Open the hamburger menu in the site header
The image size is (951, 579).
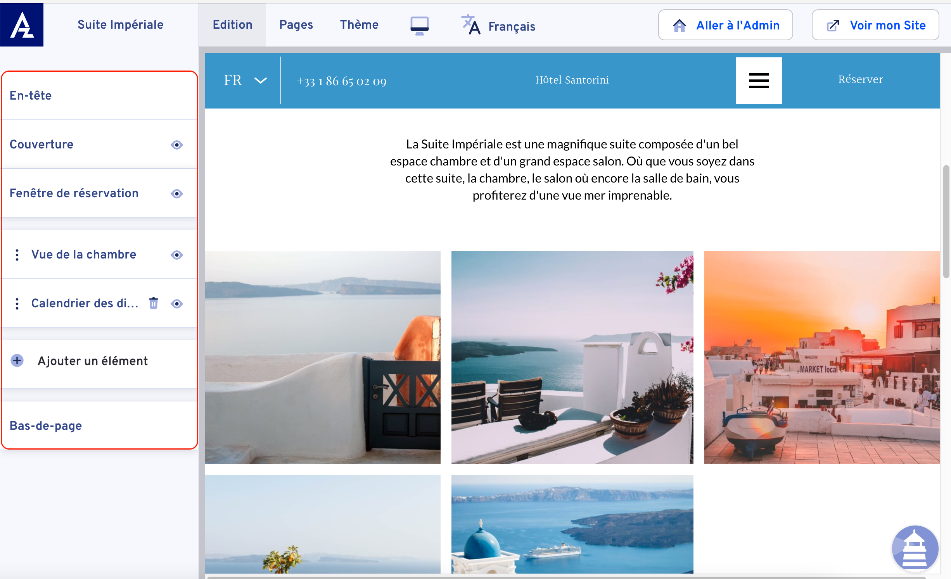click(x=759, y=81)
